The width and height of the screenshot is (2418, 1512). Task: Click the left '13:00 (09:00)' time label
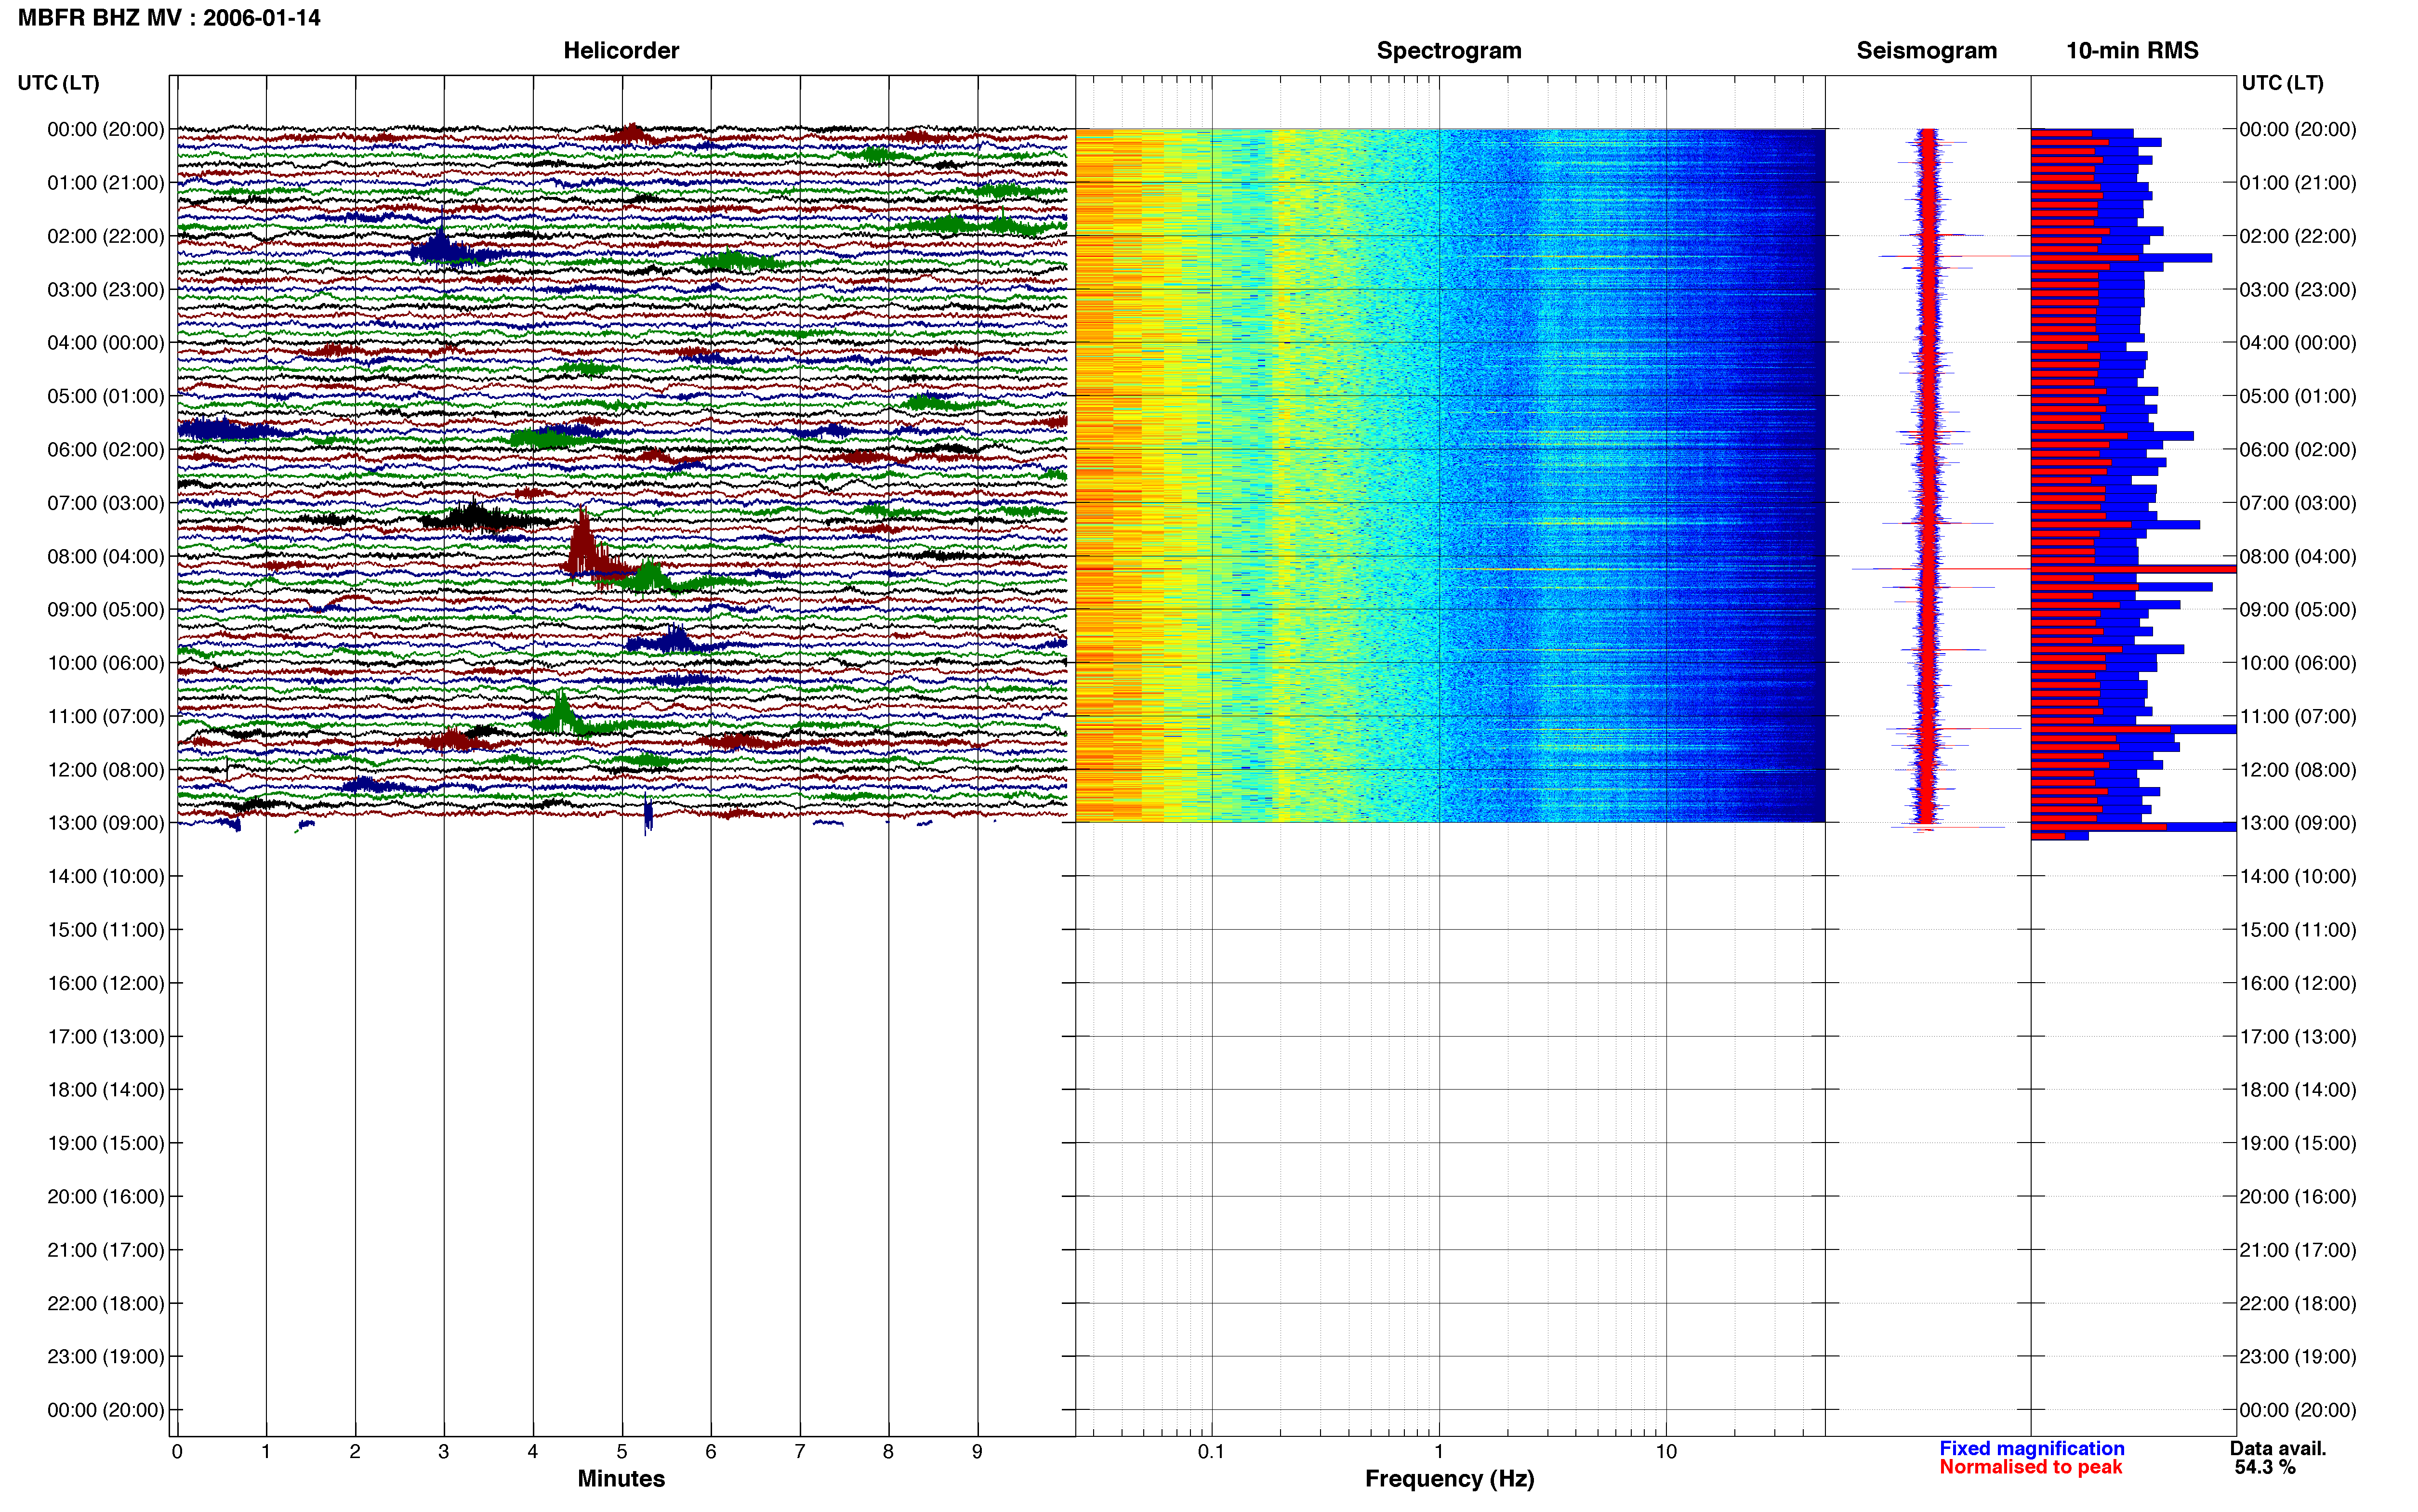pyautogui.click(x=106, y=823)
